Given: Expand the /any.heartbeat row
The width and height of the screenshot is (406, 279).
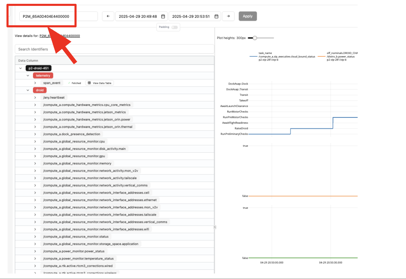Looking at the screenshot, I should [35, 98].
